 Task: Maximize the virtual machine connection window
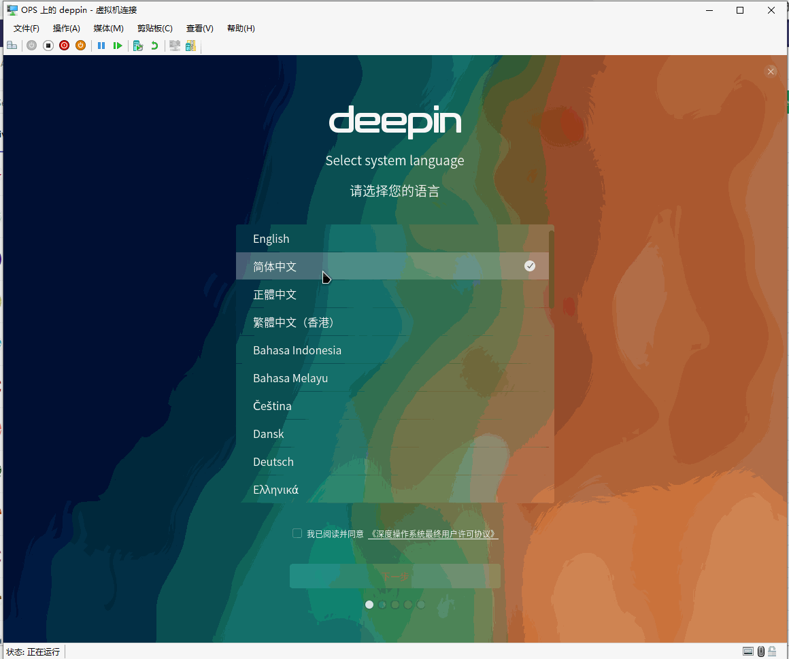click(x=740, y=10)
